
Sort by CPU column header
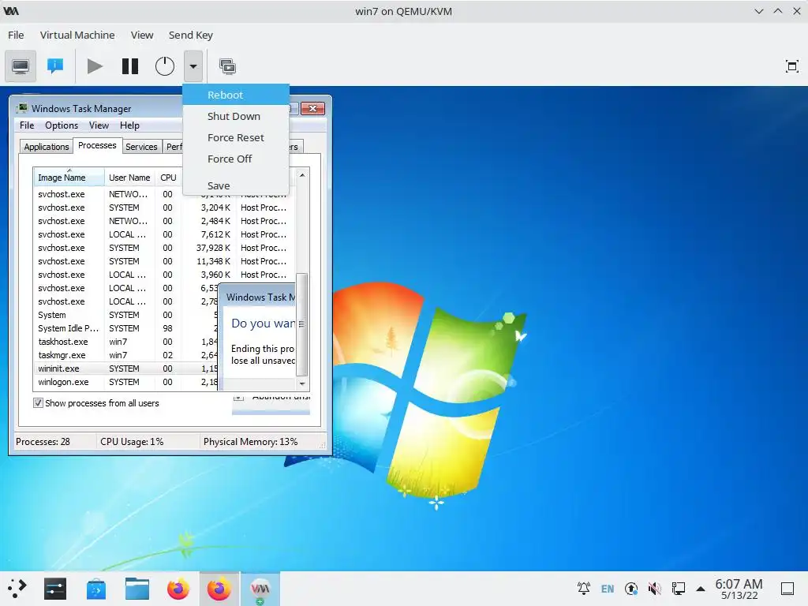pos(168,178)
